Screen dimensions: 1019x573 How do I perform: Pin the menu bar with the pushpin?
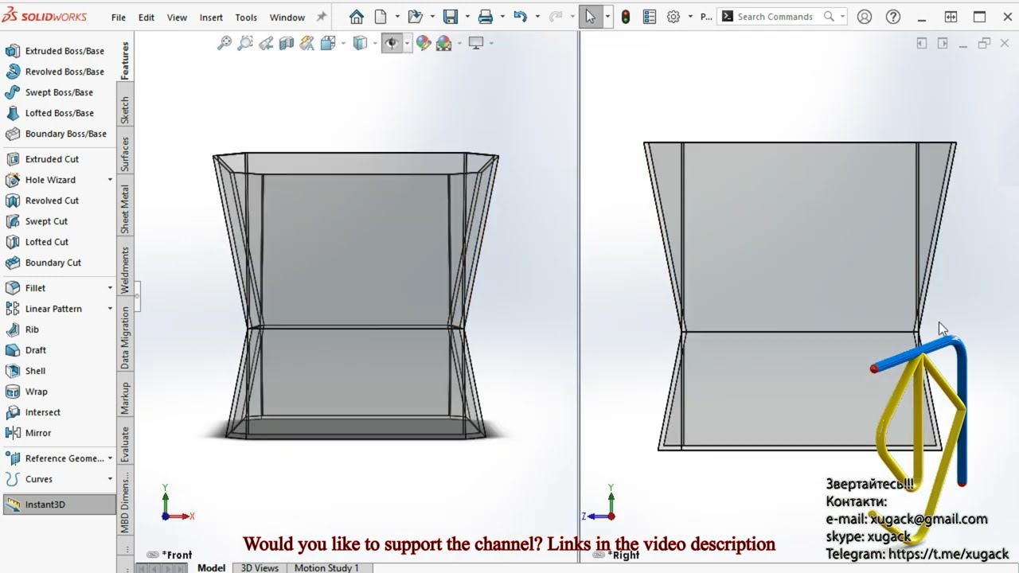pyautogui.click(x=322, y=17)
